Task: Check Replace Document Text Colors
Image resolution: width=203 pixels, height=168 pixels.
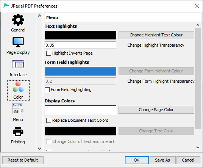Action: [48, 121]
